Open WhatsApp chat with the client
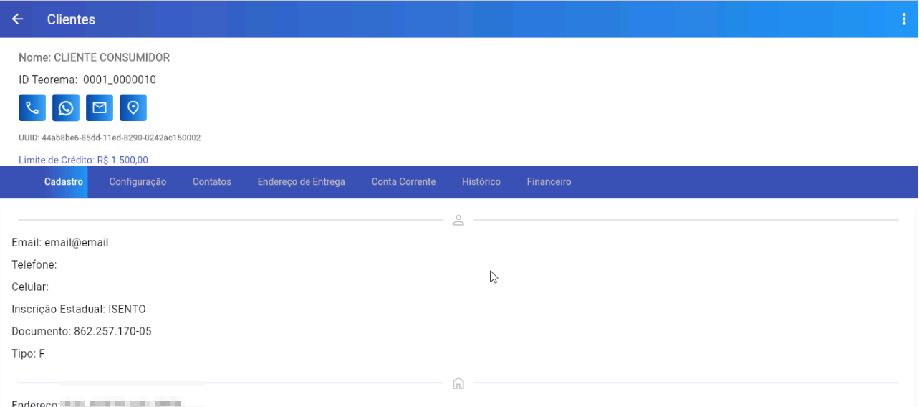The width and height of the screenshot is (919, 407). 66,107
